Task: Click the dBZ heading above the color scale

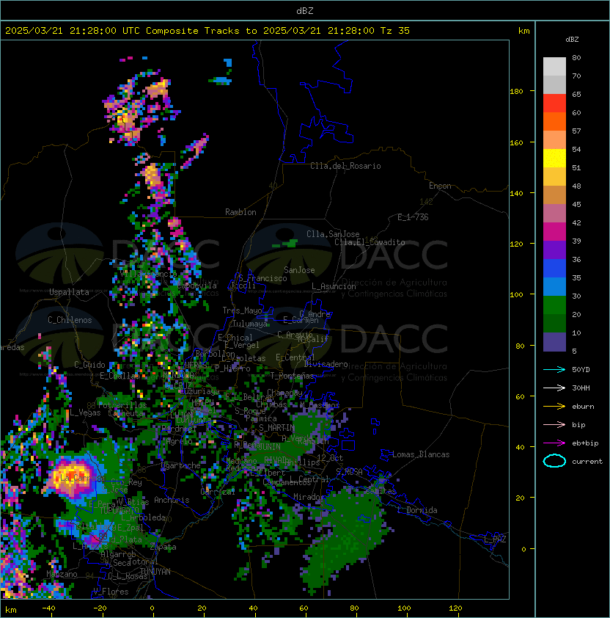Action: [572, 40]
